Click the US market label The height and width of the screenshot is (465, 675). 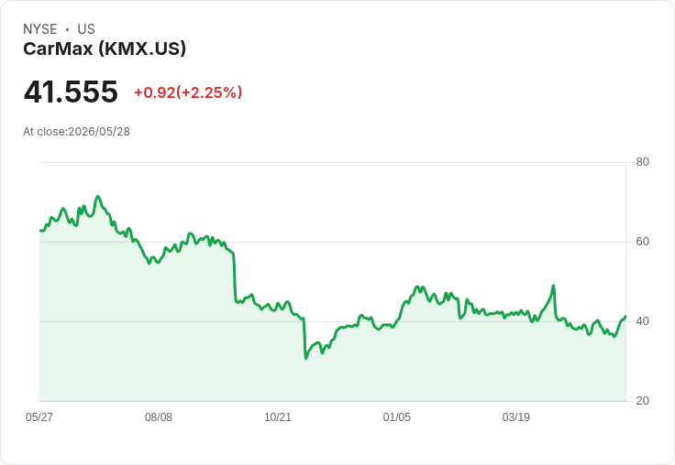[x=86, y=29]
